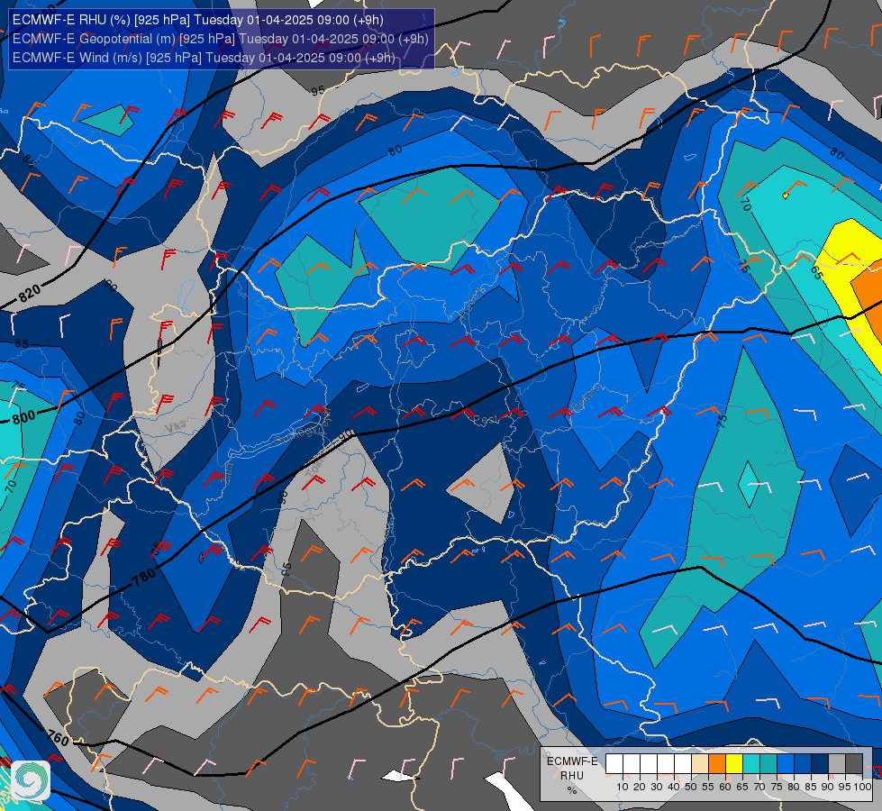Click the legend tick value 10
Screen dimensions: 882x811
click(x=623, y=787)
